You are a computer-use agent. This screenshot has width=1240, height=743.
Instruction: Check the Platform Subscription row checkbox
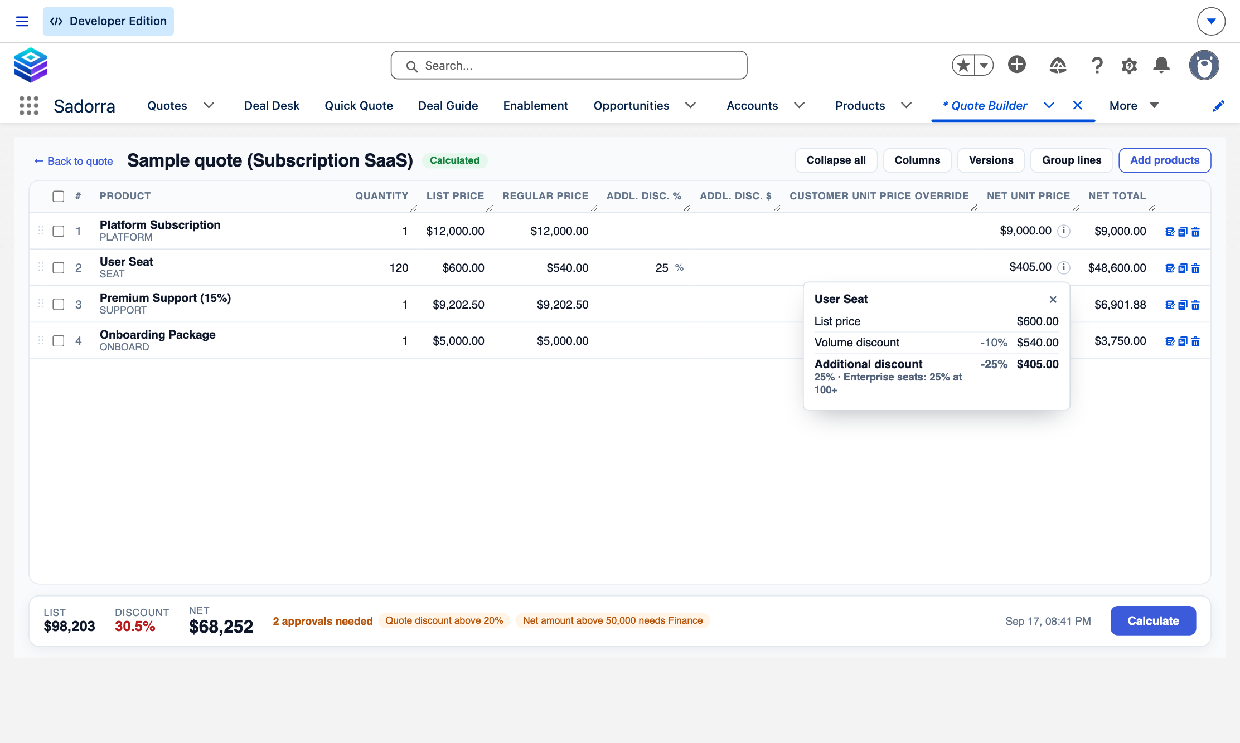pyautogui.click(x=59, y=231)
